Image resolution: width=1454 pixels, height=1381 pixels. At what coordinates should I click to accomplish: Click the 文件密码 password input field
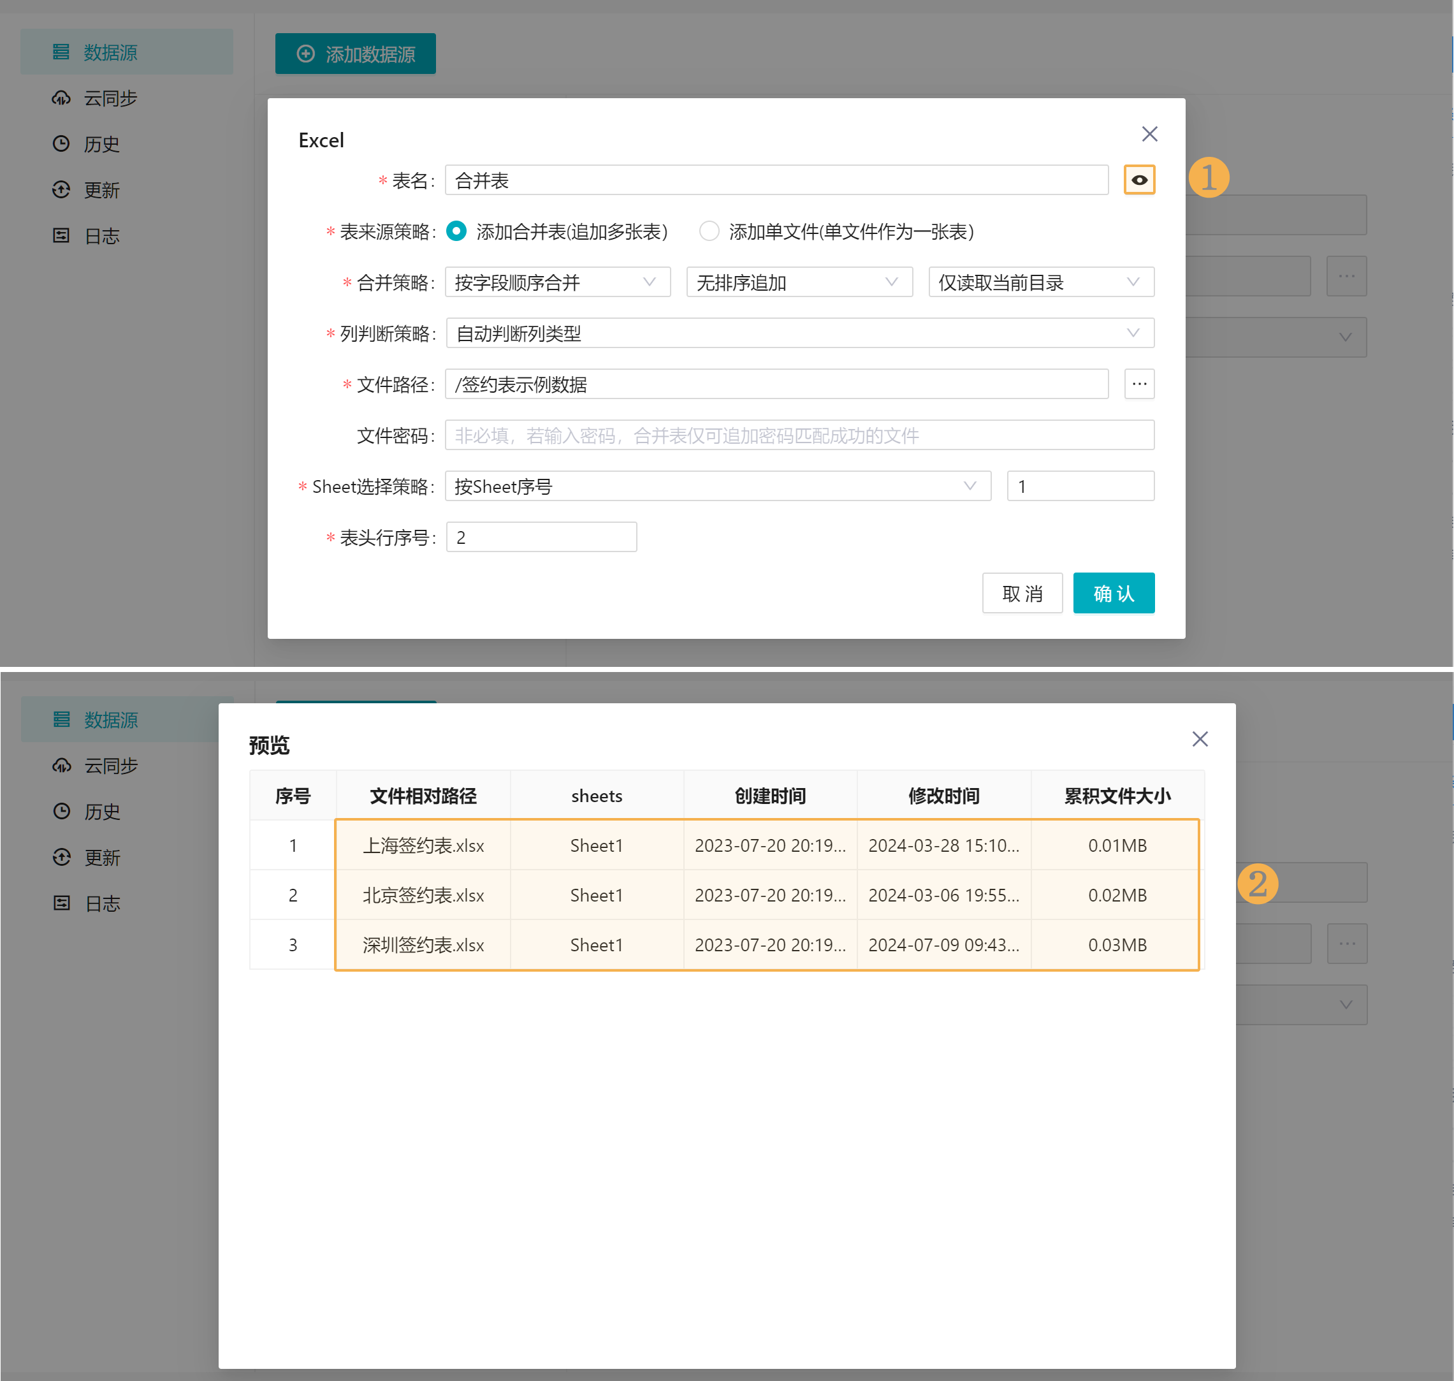[x=799, y=435]
